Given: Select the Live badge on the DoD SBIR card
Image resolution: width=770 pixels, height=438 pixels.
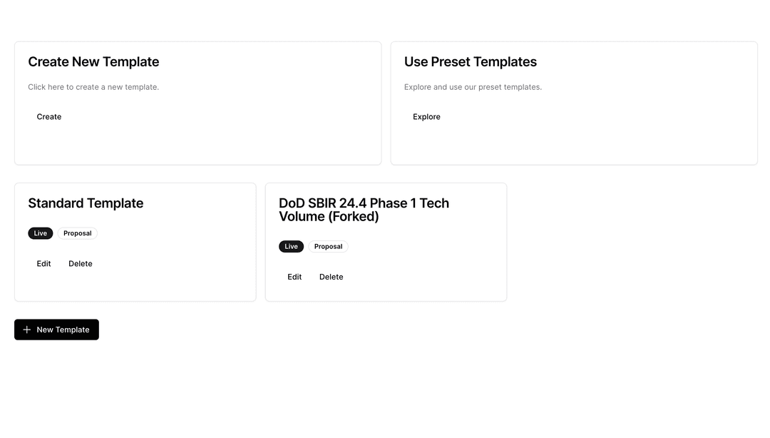Looking at the screenshot, I should (291, 247).
